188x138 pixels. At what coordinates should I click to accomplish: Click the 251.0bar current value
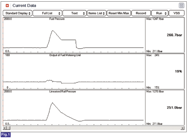point(175,108)
